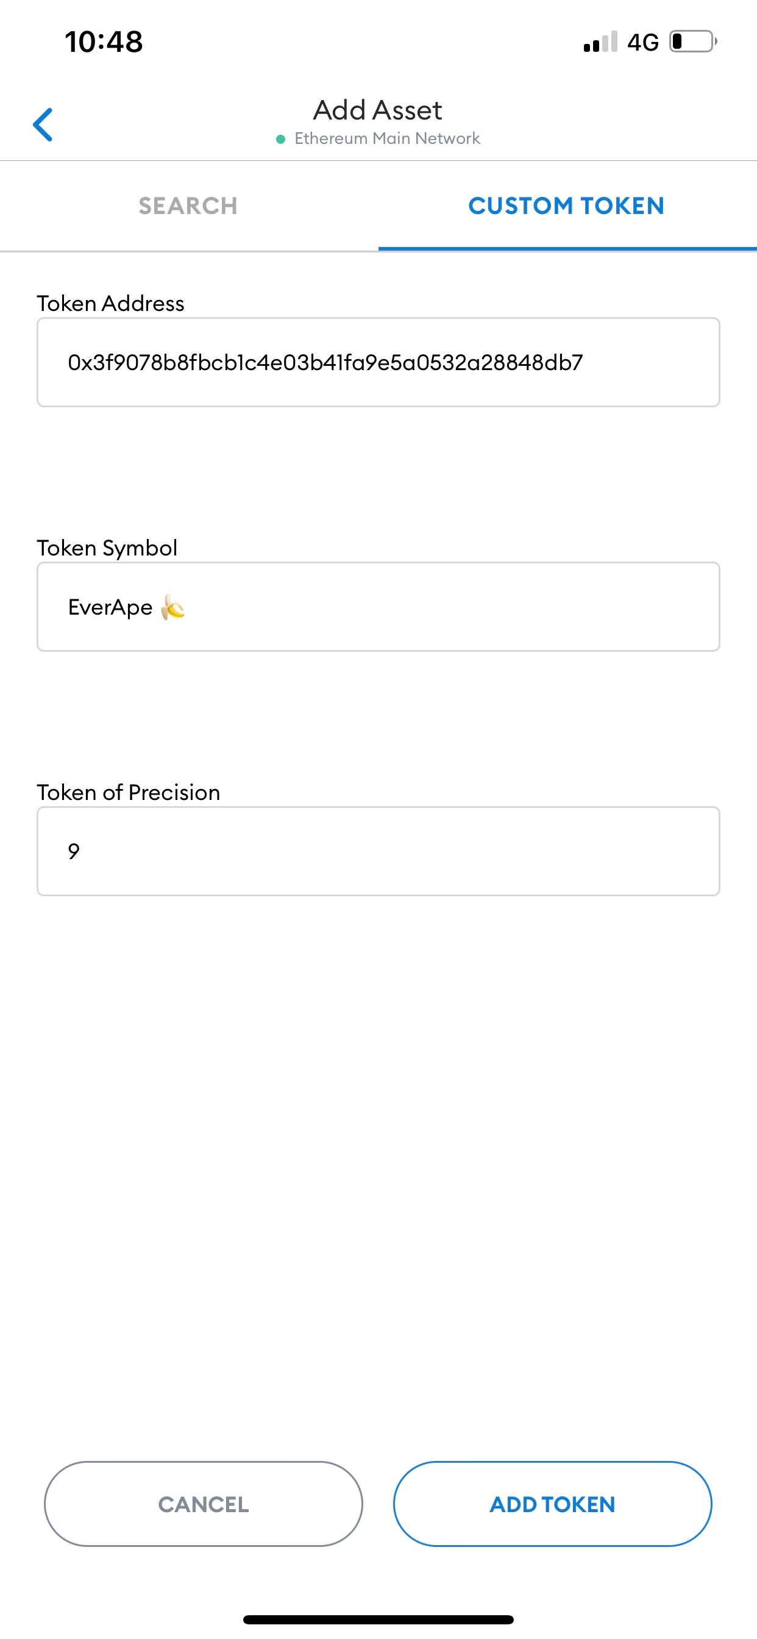Focus the Token Address input field
The width and height of the screenshot is (757, 1639).
tap(378, 363)
